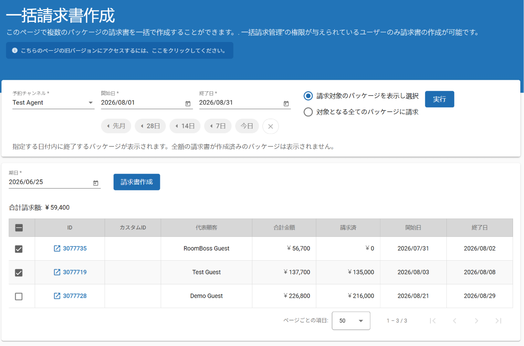Click the カスタムID column header
The image size is (524, 346).
coord(133,228)
